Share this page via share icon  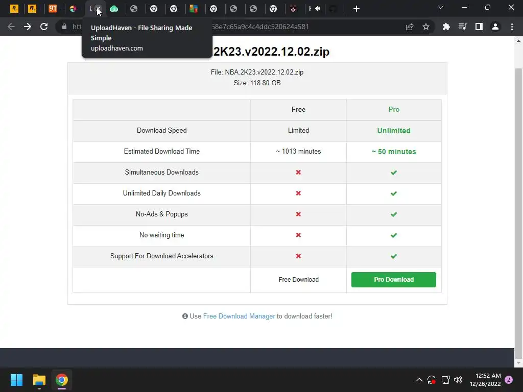pos(410,27)
